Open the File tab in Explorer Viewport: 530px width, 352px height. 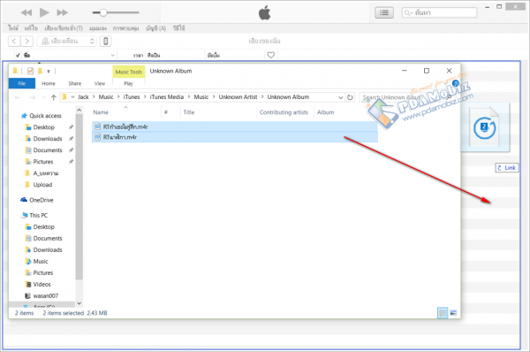22,83
